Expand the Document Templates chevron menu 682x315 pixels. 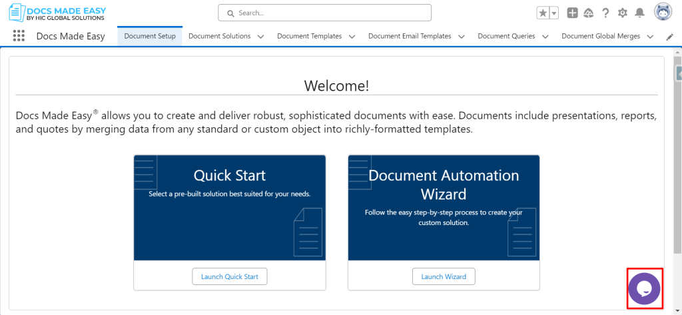tap(352, 37)
